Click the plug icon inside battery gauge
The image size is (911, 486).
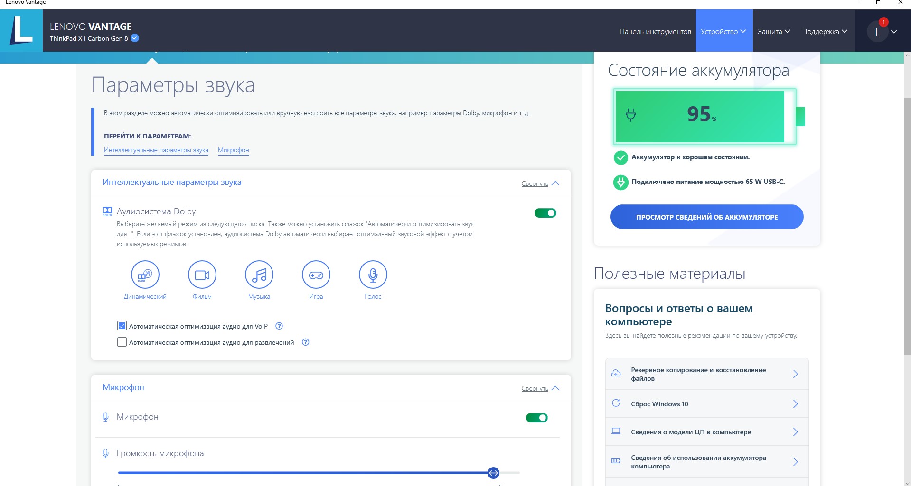[x=630, y=115]
